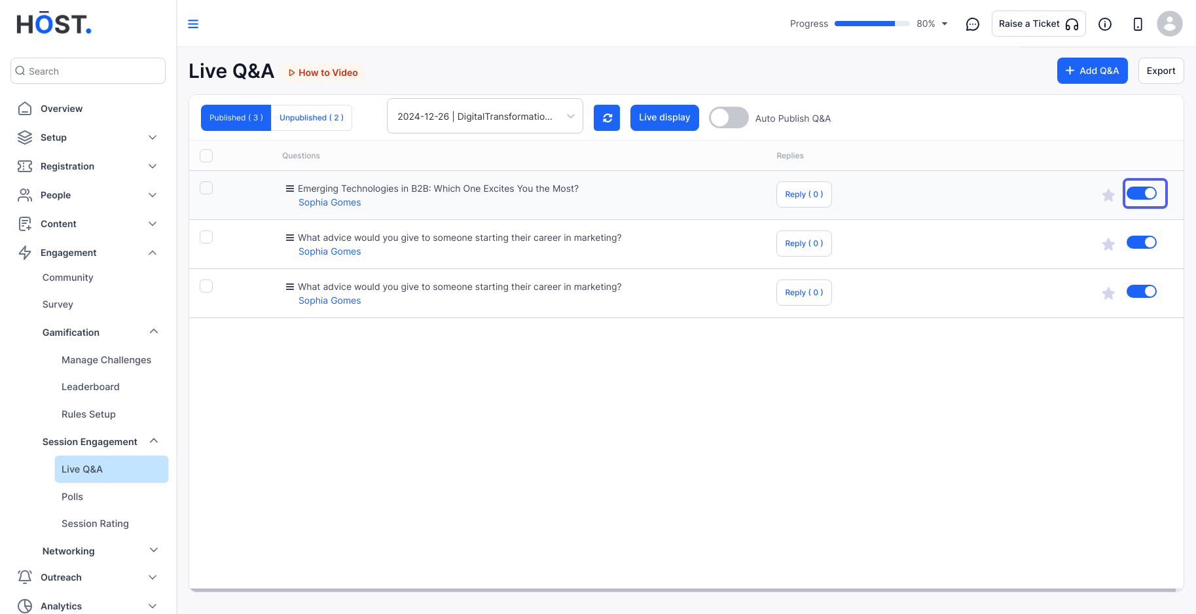Open the Progress 80% dropdown arrow
Viewport: 1196px width, 614px height.
pyautogui.click(x=945, y=24)
